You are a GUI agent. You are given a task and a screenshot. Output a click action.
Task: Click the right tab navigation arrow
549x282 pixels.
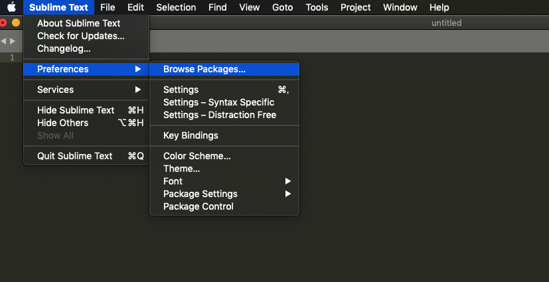tap(12, 41)
